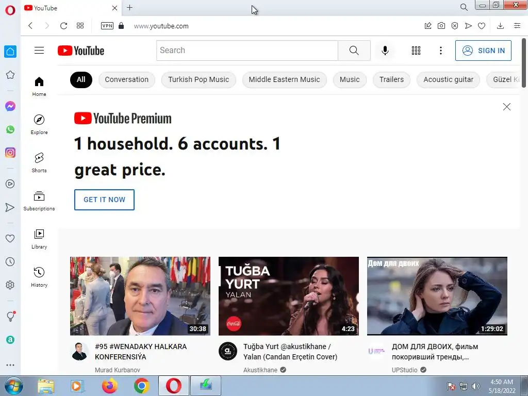Click the browser forward arrow

coord(47,26)
